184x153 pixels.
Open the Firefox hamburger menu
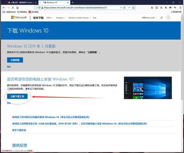coord(180,8)
